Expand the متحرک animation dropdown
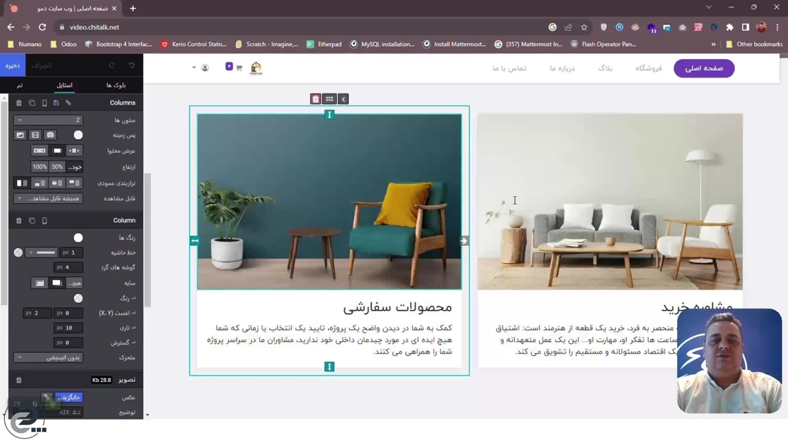Viewport: 788px width, 443px height. tap(48, 357)
